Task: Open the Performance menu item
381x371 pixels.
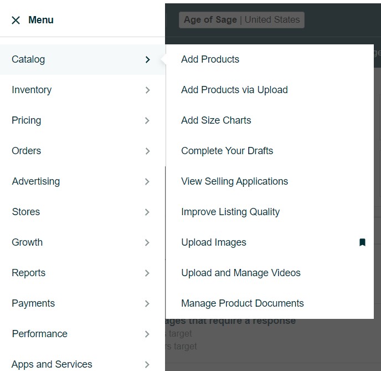Action: tap(83, 334)
